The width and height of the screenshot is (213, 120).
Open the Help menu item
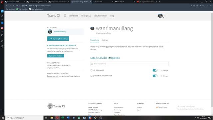click(x=112, y=16)
